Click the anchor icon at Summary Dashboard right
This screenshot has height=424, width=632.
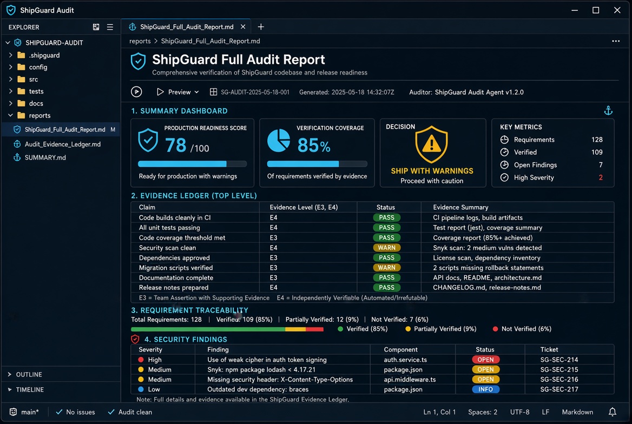coord(608,110)
